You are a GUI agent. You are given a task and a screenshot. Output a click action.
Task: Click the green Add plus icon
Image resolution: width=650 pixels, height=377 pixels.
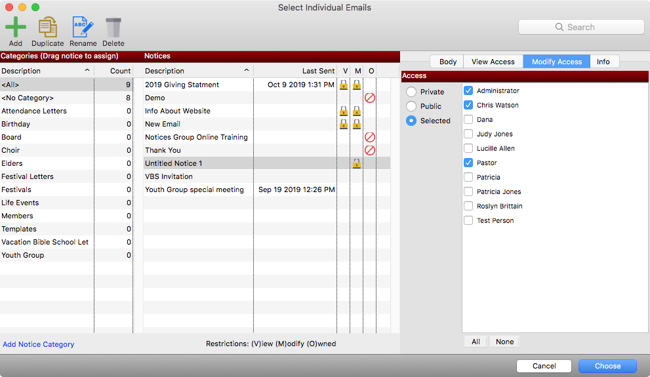pyautogui.click(x=16, y=28)
